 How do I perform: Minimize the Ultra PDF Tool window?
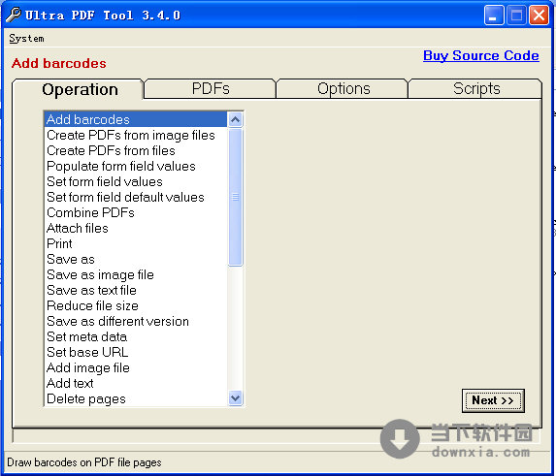pos(493,16)
